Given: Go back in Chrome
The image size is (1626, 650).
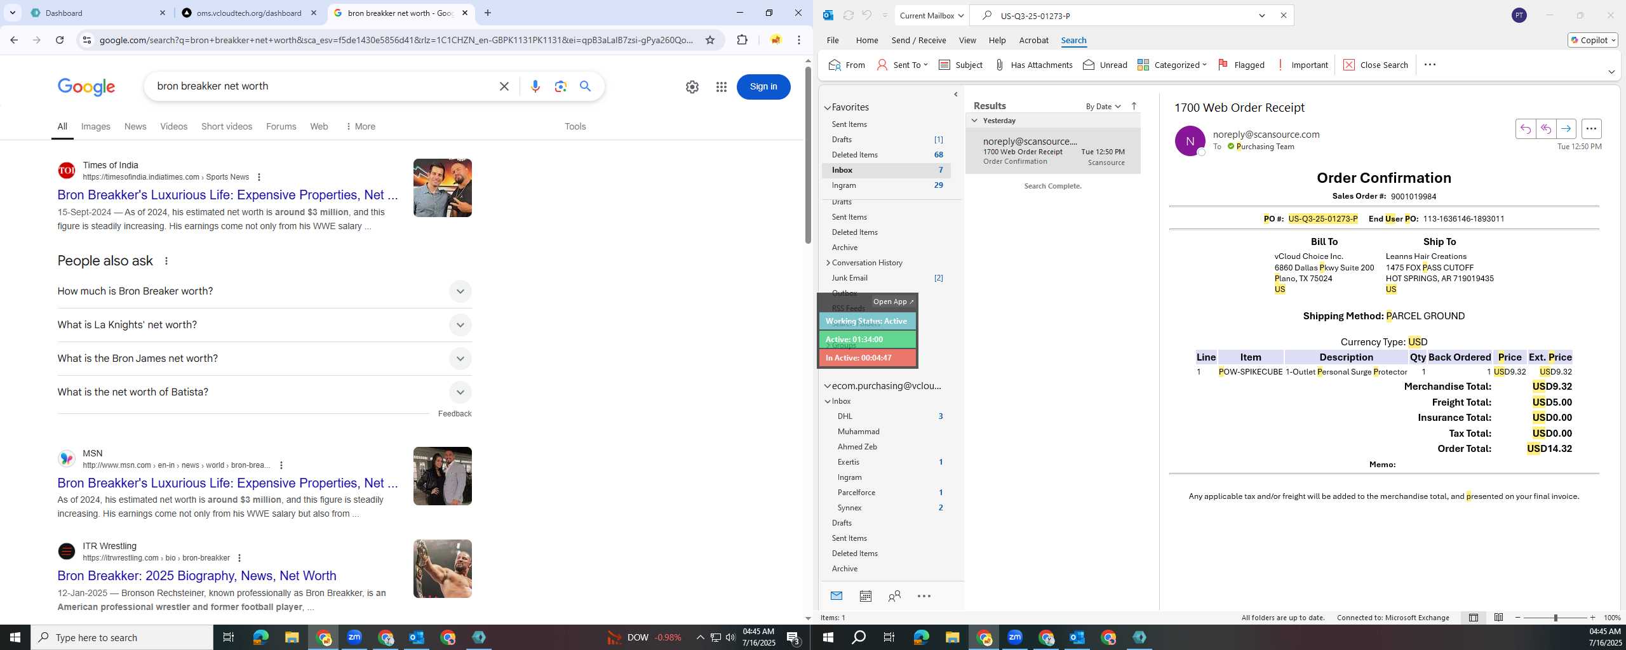Looking at the screenshot, I should (x=14, y=40).
